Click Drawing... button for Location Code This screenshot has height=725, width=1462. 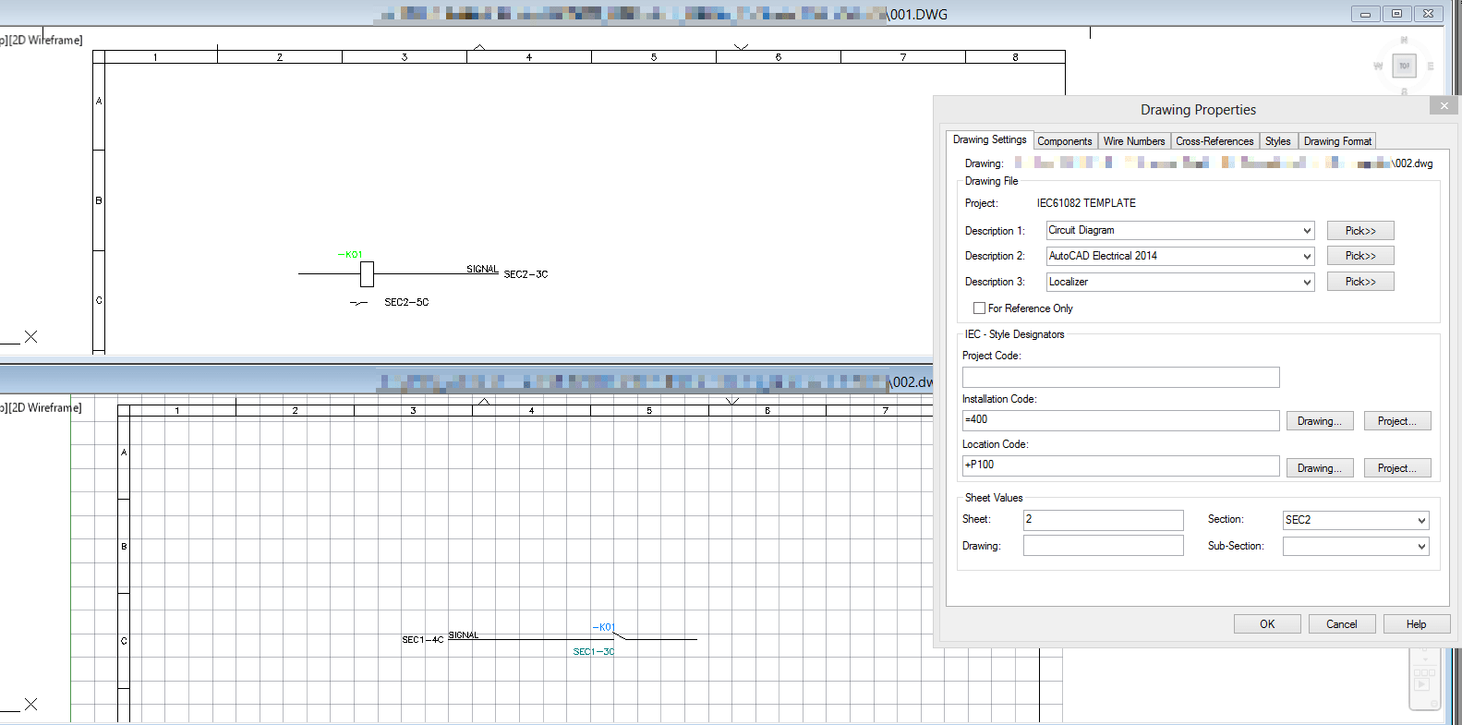(x=1320, y=468)
